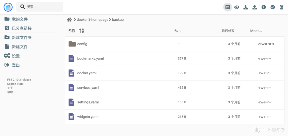Click the download icon in toolbar
This screenshot has width=288, height=136.
(246, 7)
